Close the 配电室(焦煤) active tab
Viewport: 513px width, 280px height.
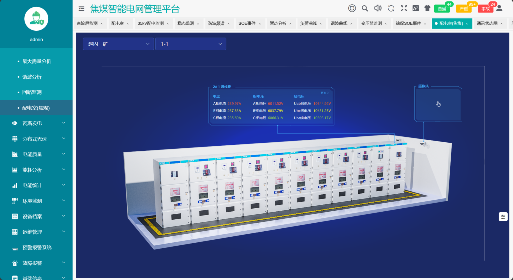pos(467,24)
